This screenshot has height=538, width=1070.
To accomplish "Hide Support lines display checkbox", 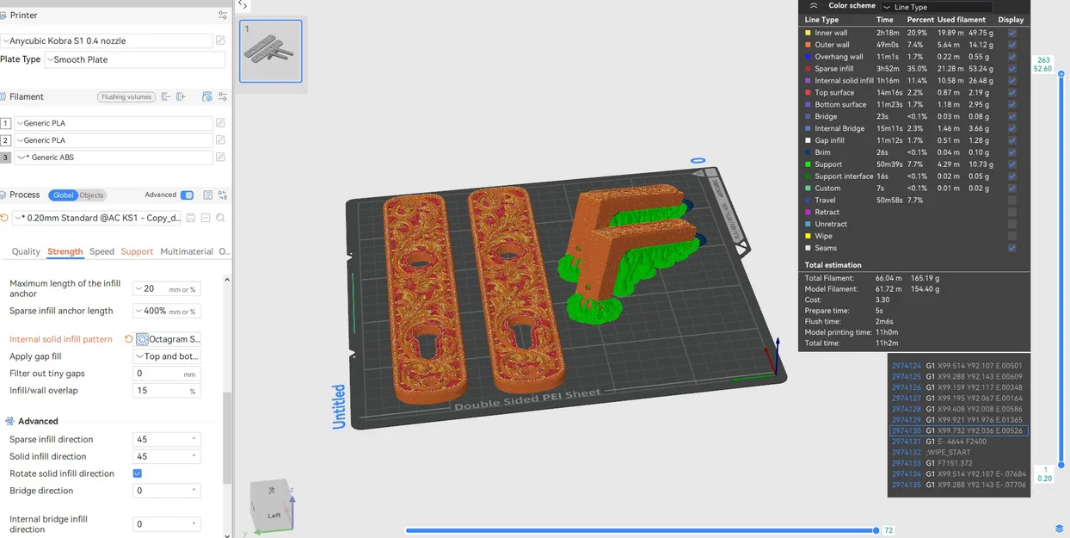I will tap(1012, 164).
